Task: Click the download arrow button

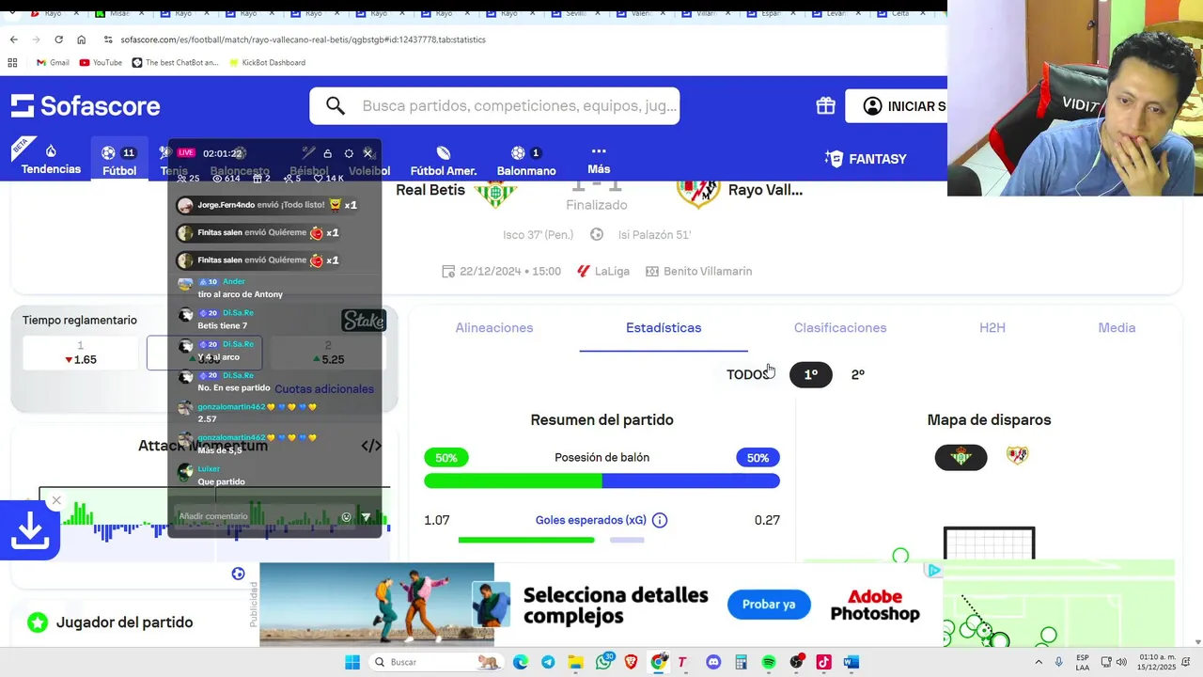Action: (x=30, y=530)
